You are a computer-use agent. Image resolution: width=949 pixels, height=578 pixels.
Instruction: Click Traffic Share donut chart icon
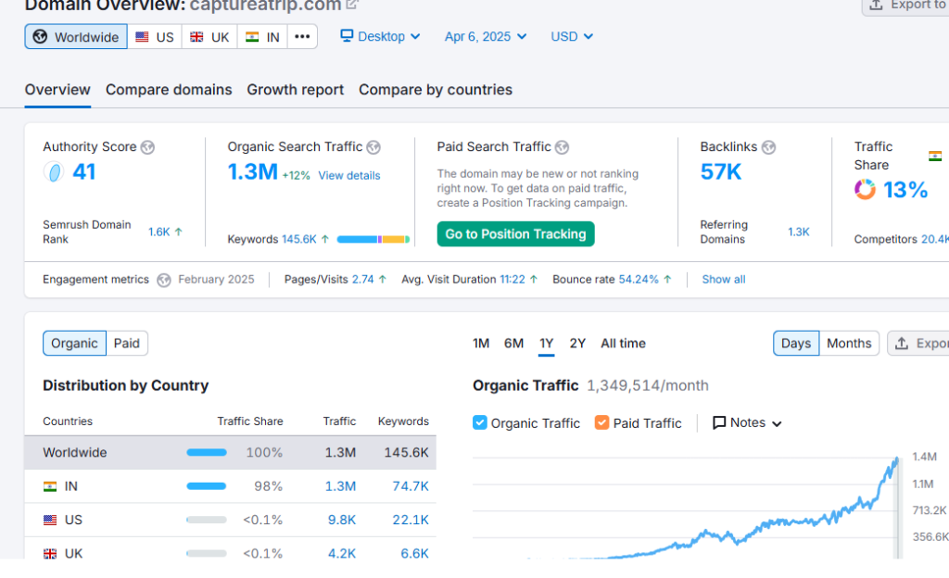coord(865,190)
